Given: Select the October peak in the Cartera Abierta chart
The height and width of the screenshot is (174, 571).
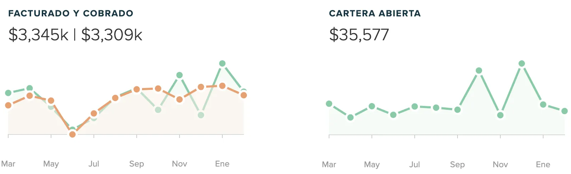Looking at the screenshot, I should [479, 71].
